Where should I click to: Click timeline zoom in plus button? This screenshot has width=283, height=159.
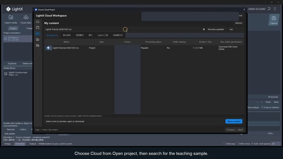coord(261,102)
